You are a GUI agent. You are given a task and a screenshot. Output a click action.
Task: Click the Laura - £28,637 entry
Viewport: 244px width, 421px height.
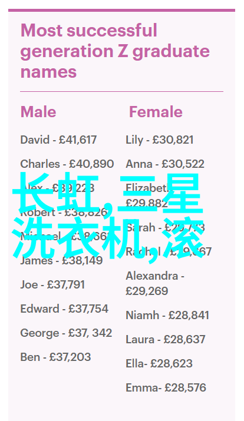tap(166, 339)
